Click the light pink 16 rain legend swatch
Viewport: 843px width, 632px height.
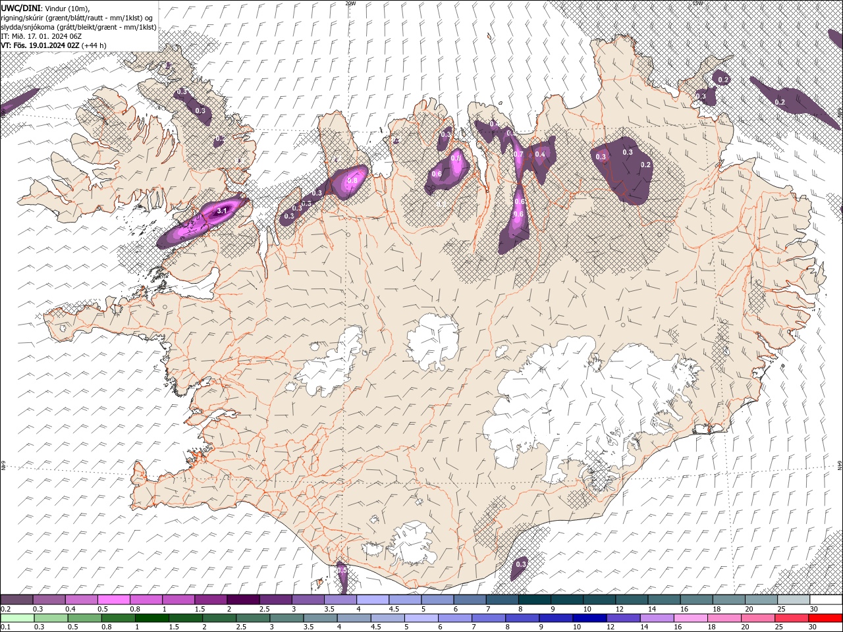pos(691,618)
